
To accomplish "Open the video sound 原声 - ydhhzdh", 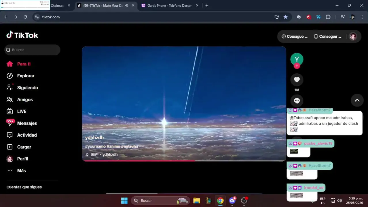I will (x=101, y=154).
